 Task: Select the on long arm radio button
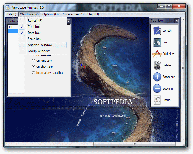[33, 60]
